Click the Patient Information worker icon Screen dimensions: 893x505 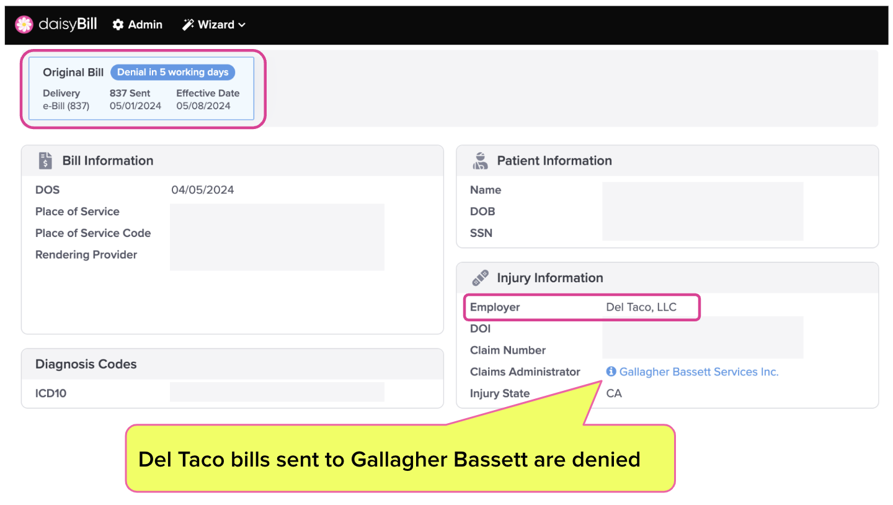coord(480,161)
